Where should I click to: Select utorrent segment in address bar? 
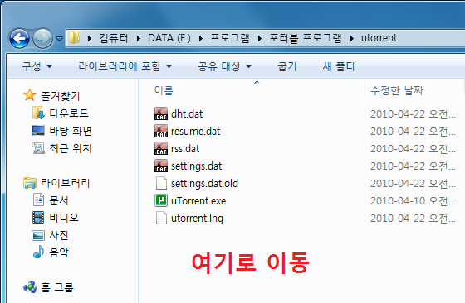(379, 38)
